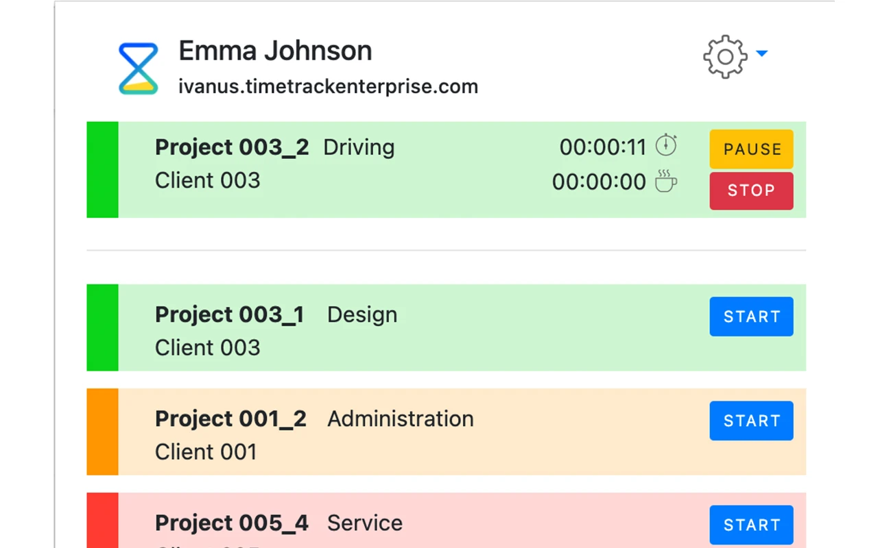Select the green status bar of Project 003_1
The width and height of the screenshot is (878, 548).
click(x=102, y=327)
